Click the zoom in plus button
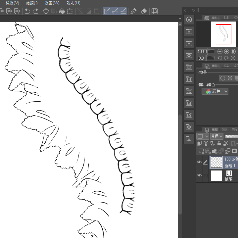Screen dimensions: 238x238 point(226,51)
